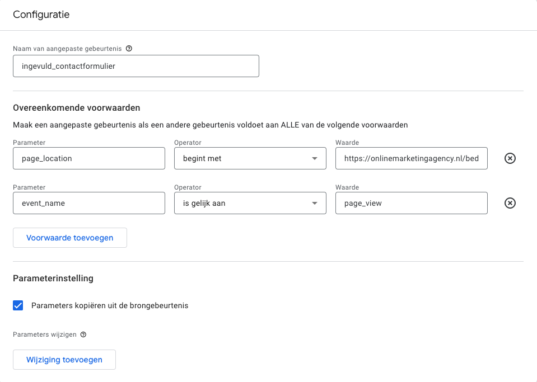The image size is (537, 382).
Task: Click the chevron on the begint met dropdown
Action: pyautogui.click(x=315, y=158)
